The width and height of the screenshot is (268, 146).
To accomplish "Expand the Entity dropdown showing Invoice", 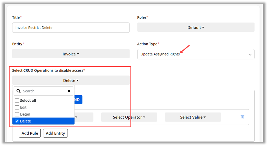I will [71, 54].
